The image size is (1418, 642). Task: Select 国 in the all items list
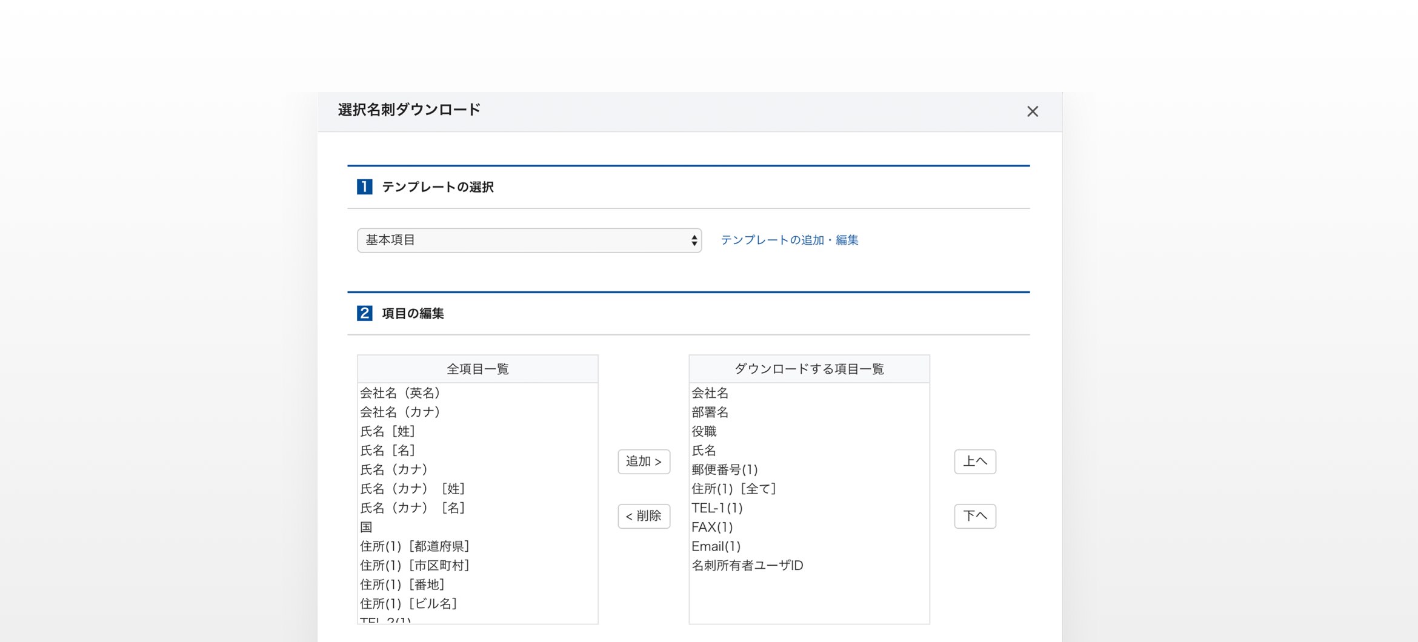(478, 528)
